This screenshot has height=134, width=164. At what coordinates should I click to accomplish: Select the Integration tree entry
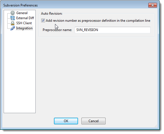24,28
